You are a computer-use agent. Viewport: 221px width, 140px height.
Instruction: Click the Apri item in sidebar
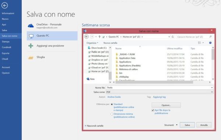(x=4, y=25)
